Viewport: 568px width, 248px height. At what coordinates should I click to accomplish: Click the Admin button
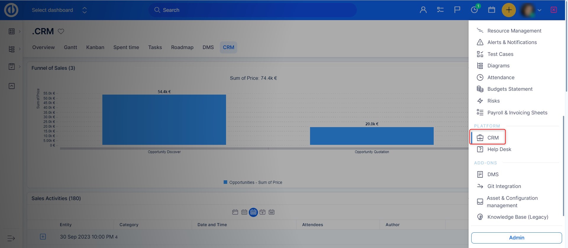pyautogui.click(x=516, y=238)
